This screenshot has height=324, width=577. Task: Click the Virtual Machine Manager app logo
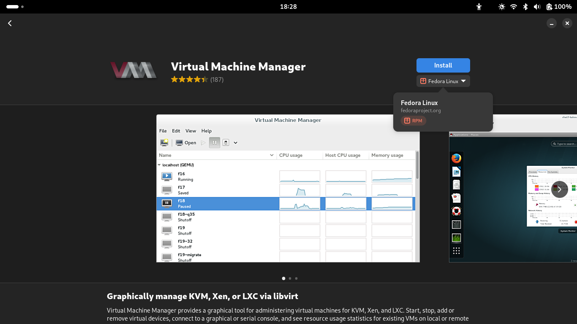pyautogui.click(x=134, y=70)
